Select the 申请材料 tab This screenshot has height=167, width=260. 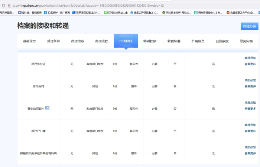tap(126, 41)
